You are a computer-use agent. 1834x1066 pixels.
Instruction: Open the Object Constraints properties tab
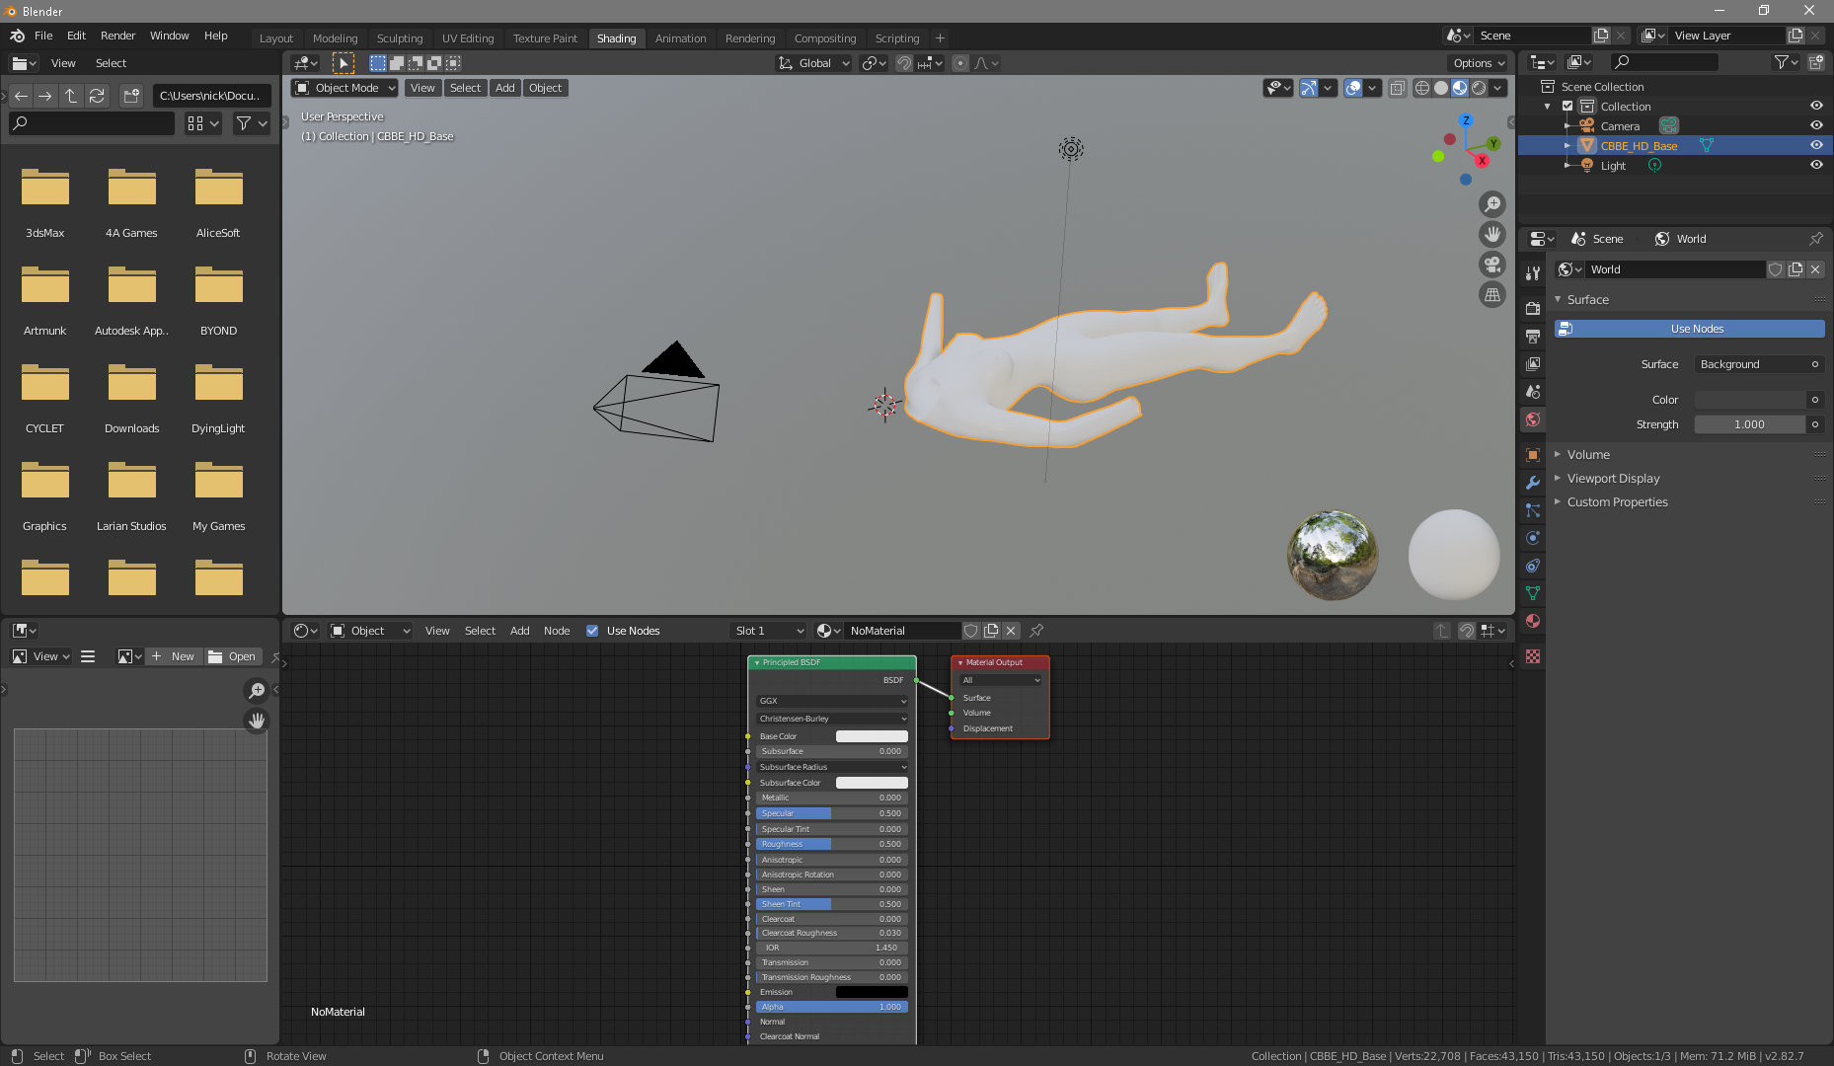(1532, 566)
